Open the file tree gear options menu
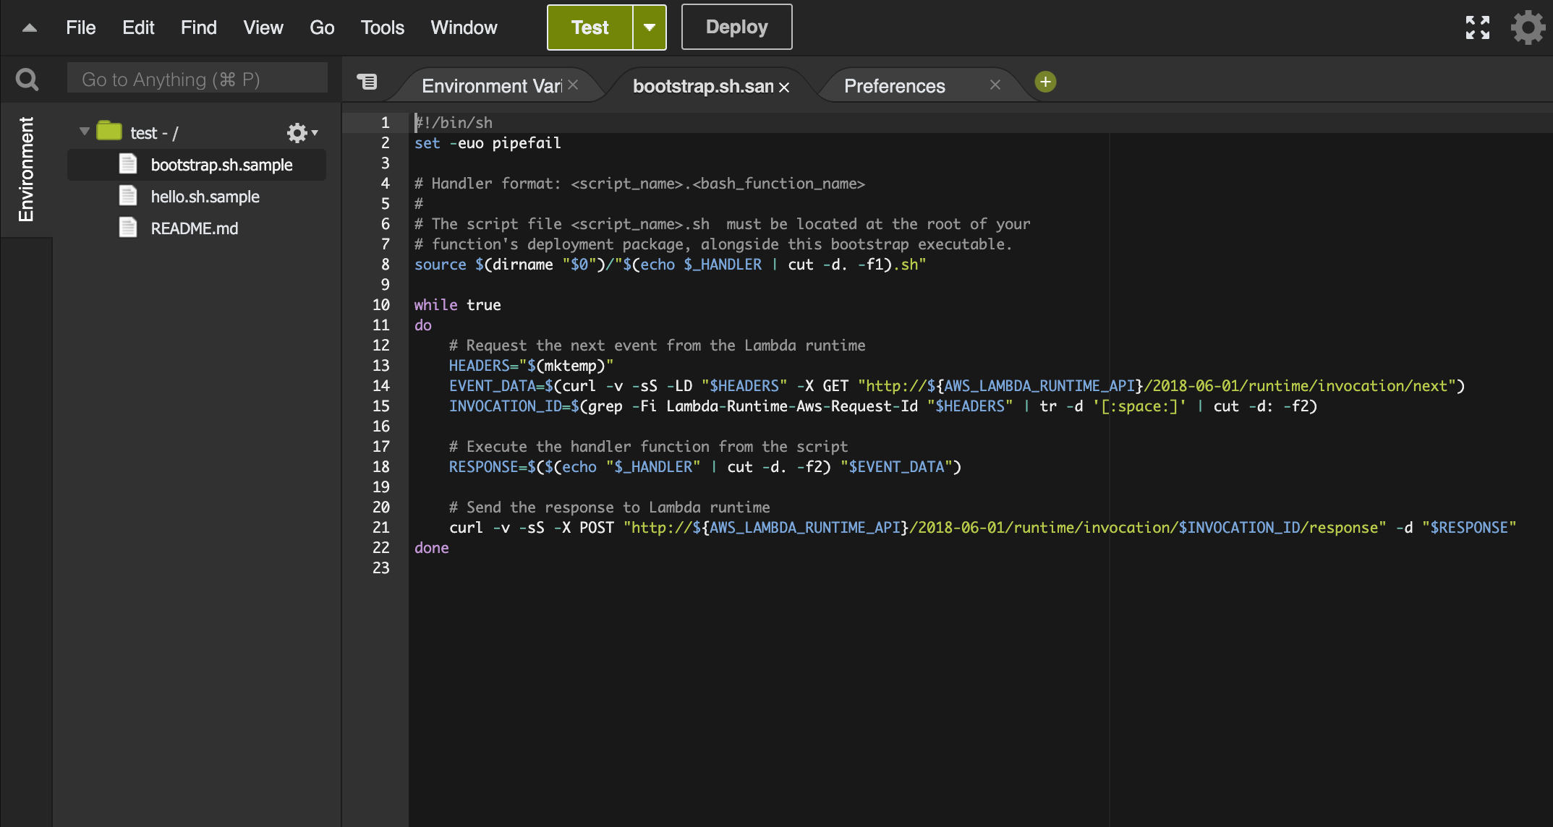The height and width of the screenshot is (827, 1553). click(302, 132)
